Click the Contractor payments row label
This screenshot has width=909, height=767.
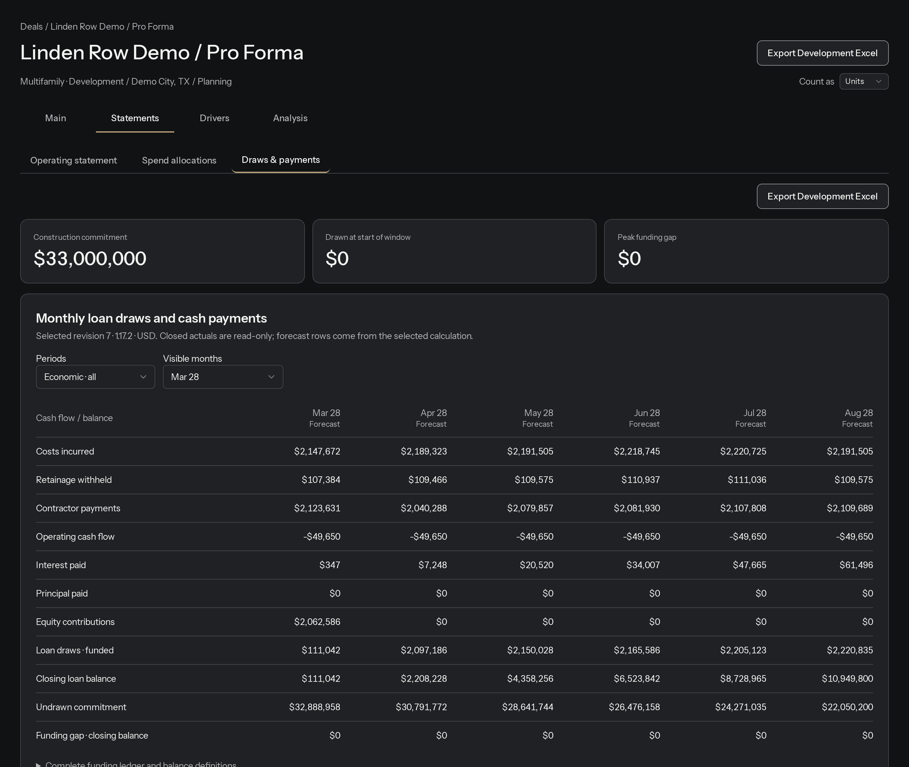[78, 508]
